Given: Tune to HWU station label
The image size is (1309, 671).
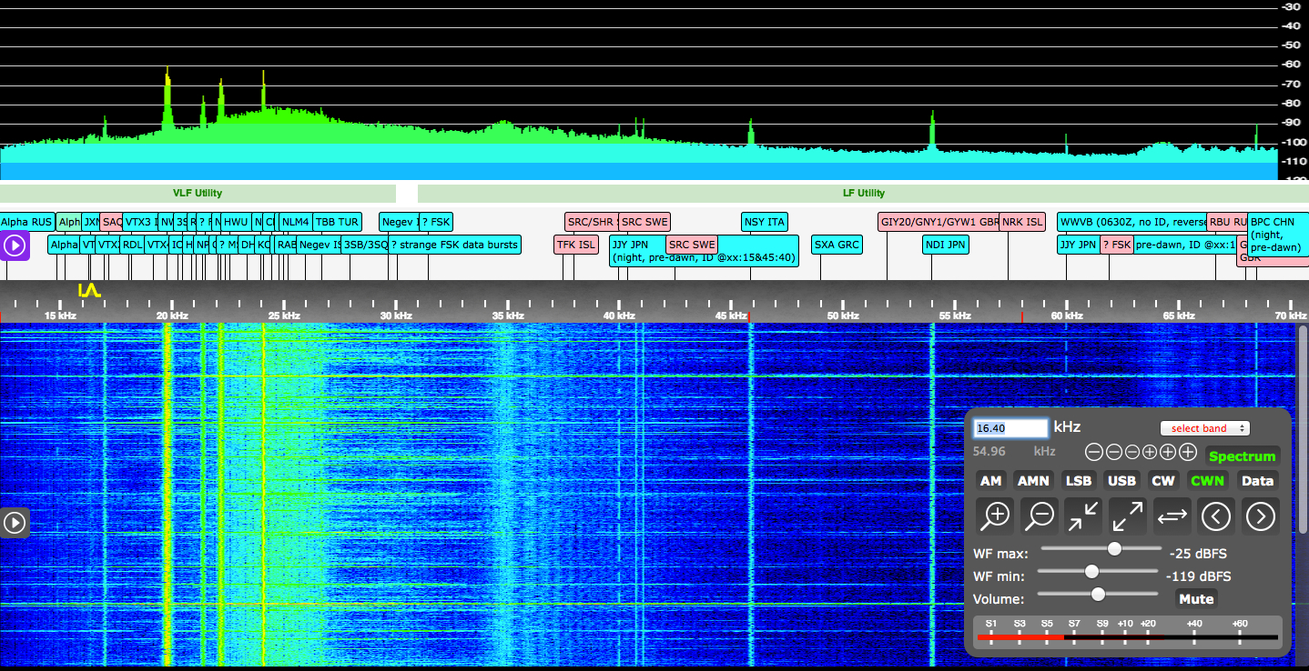Looking at the screenshot, I should click(x=236, y=222).
